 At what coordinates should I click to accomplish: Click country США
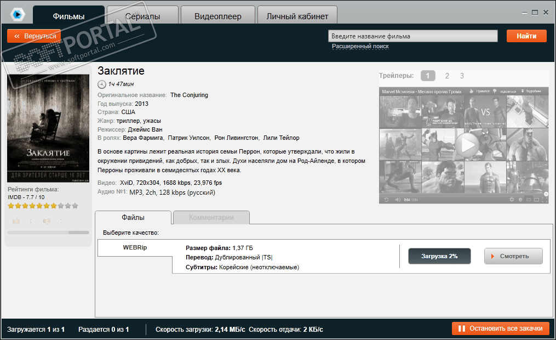(128, 112)
